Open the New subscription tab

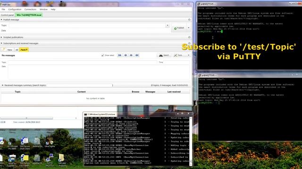(x=8, y=50)
